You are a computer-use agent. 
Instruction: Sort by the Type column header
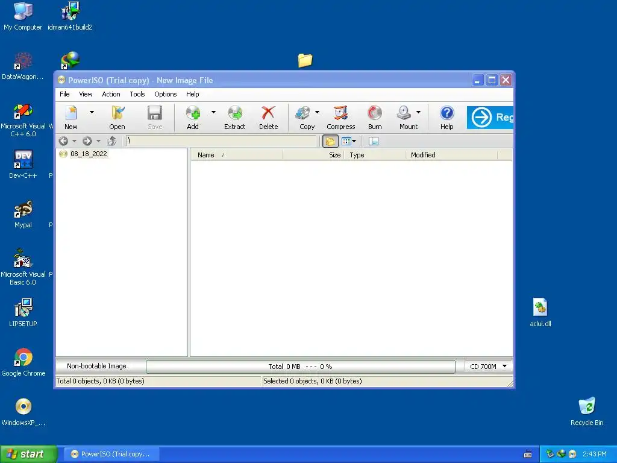[375, 155]
